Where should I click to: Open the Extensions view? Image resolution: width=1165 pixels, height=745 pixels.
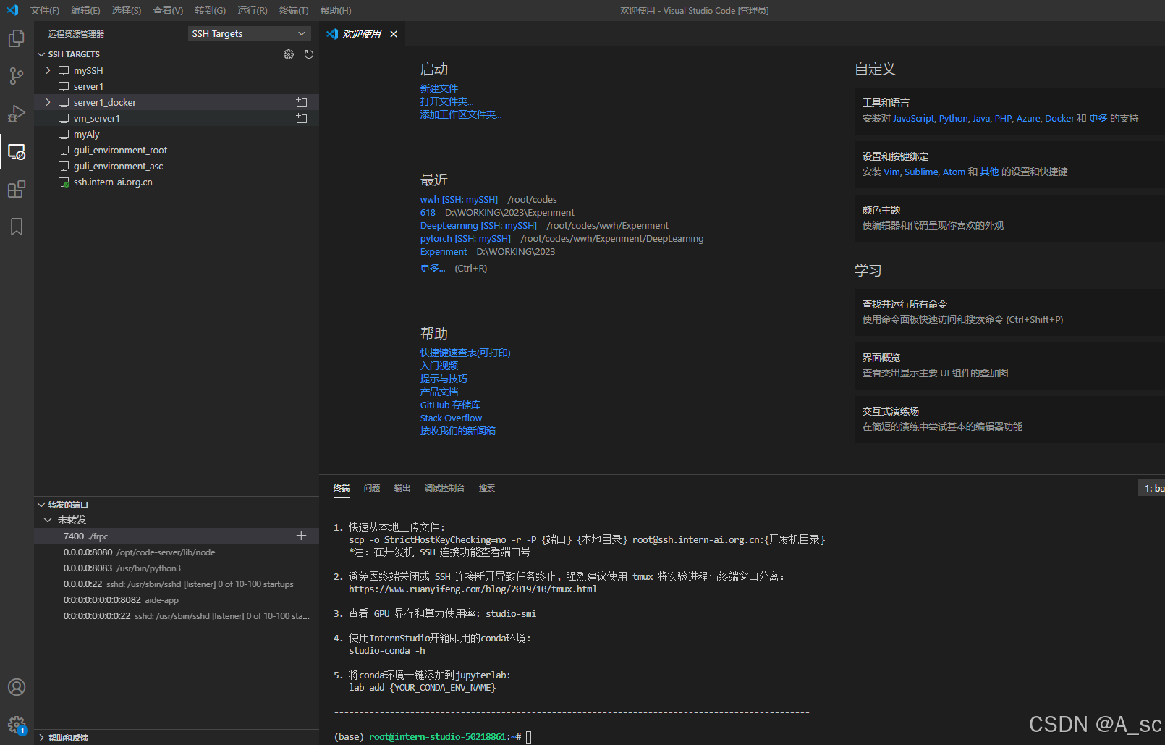16,189
